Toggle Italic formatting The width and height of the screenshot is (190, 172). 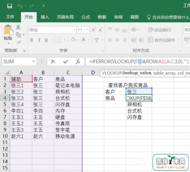point(39,40)
